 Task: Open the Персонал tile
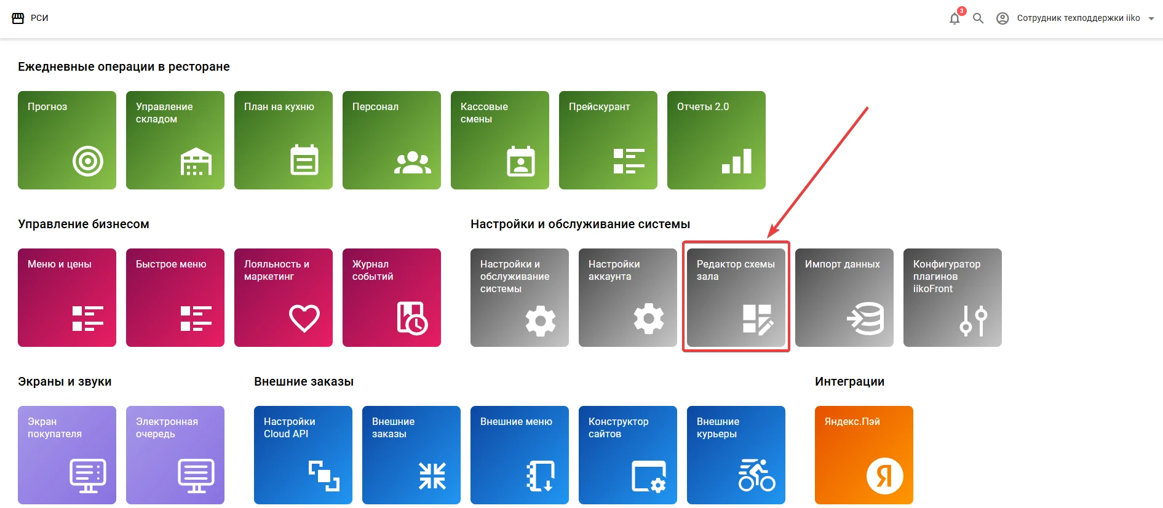pos(392,140)
